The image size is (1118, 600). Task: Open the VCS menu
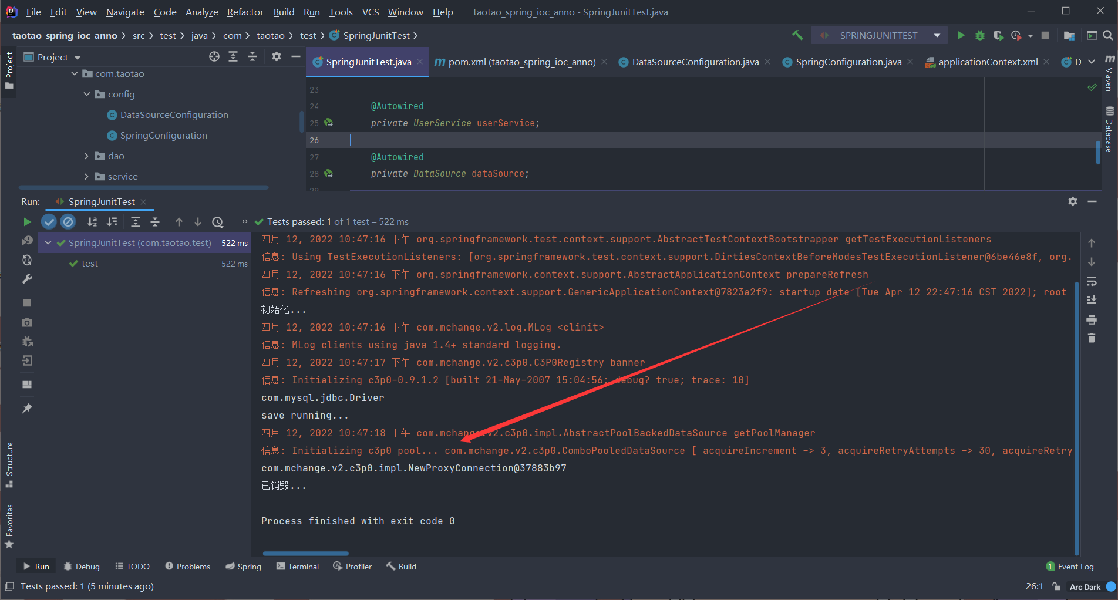coord(371,12)
